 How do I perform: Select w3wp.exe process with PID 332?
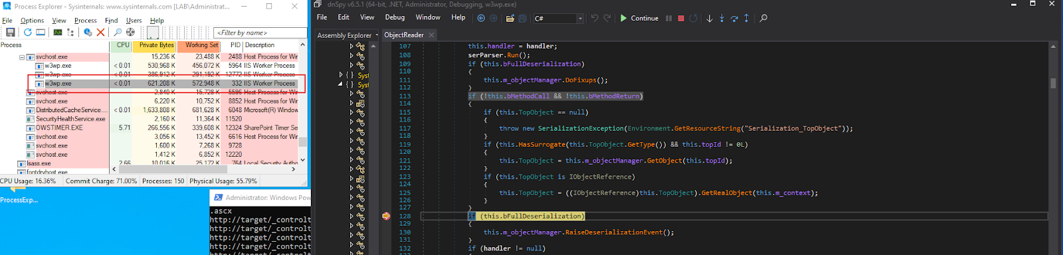[x=166, y=84]
